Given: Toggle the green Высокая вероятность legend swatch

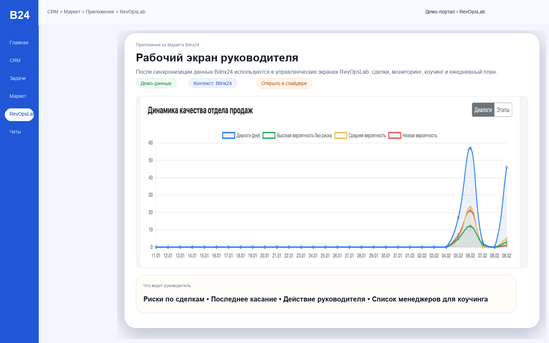Looking at the screenshot, I should 269,135.
